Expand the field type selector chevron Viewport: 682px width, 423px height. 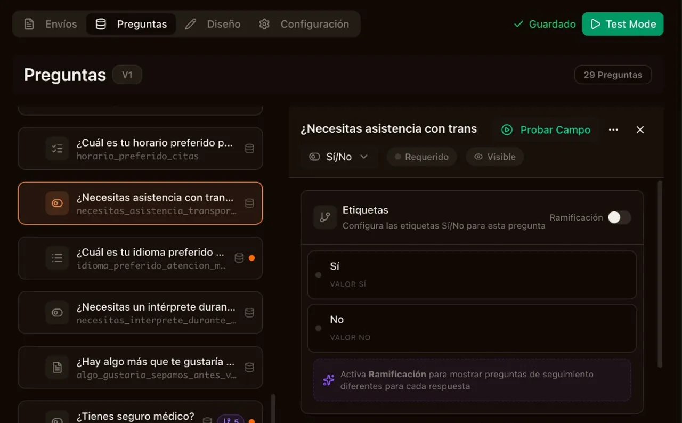coord(364,157)
